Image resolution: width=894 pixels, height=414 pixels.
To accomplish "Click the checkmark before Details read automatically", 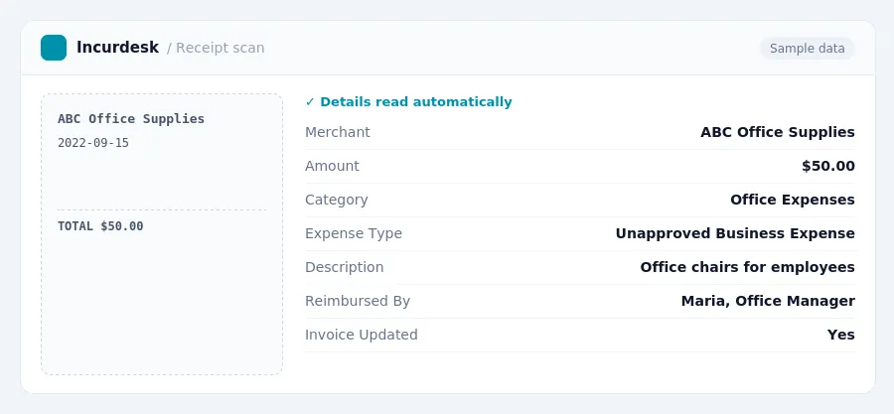I will 310,102.
